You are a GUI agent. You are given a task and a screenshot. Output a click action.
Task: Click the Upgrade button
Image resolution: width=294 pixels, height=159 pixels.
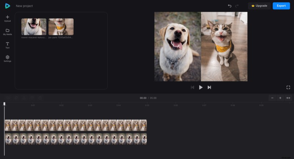[x=259, y=6]
